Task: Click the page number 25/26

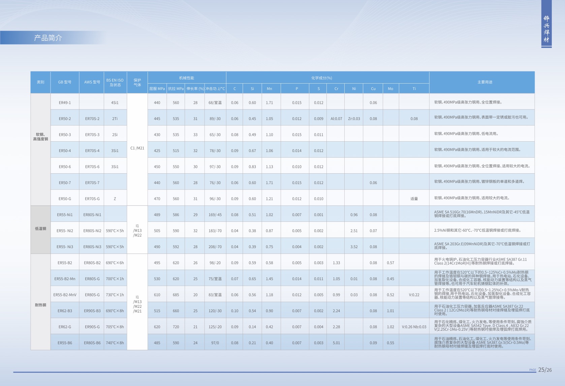Action: (545, 370)
